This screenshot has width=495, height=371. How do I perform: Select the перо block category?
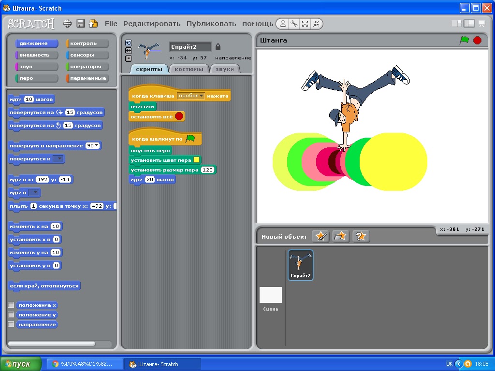[x=37, y=78]
